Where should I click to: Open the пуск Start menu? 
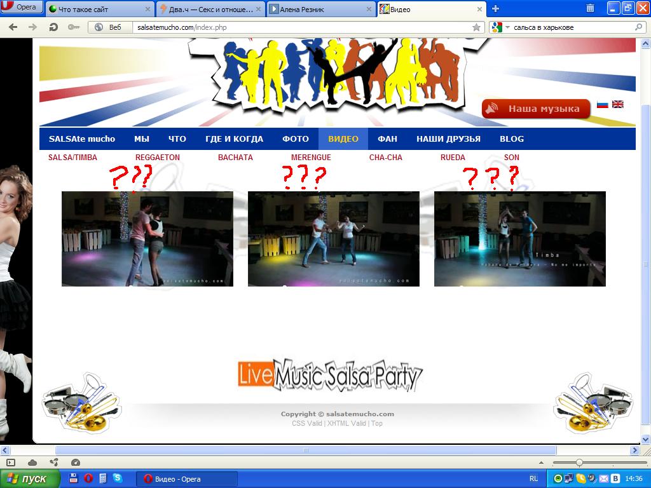(30, 478)
